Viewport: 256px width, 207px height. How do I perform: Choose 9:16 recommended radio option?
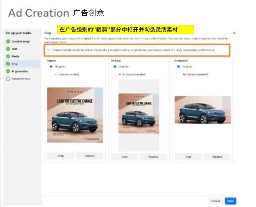(x=115, y=74)
